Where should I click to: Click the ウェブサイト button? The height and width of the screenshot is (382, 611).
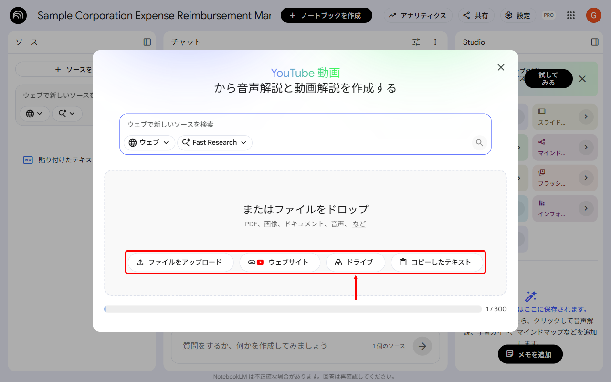280,262
